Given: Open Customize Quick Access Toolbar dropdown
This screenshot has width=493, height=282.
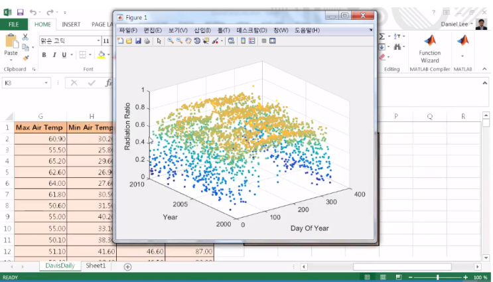Looking at the screenshot, I should coord(65,13).
